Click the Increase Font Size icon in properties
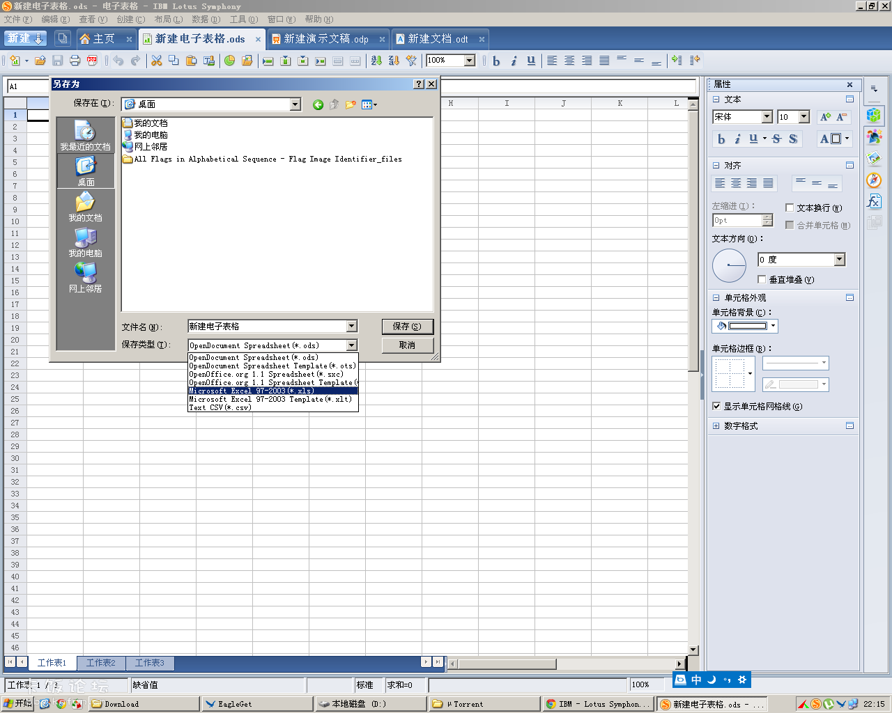Image resolution: width=892 pixels, height=713 pixels. point(826,117)
